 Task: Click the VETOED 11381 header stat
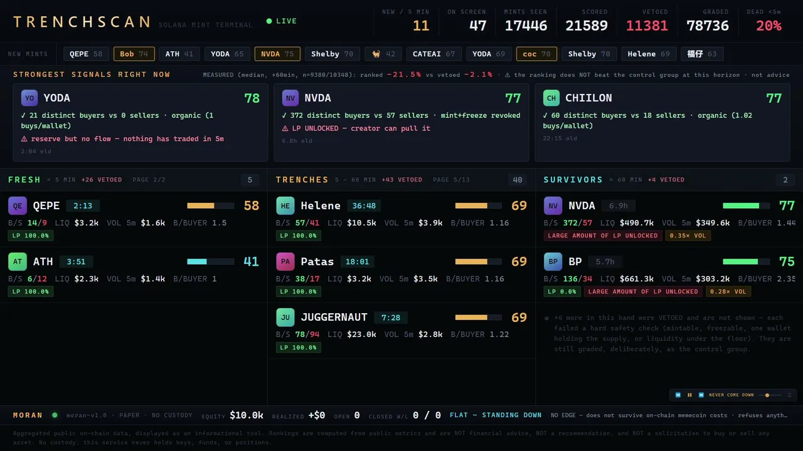pyautogui.click(x=647, y=20)
